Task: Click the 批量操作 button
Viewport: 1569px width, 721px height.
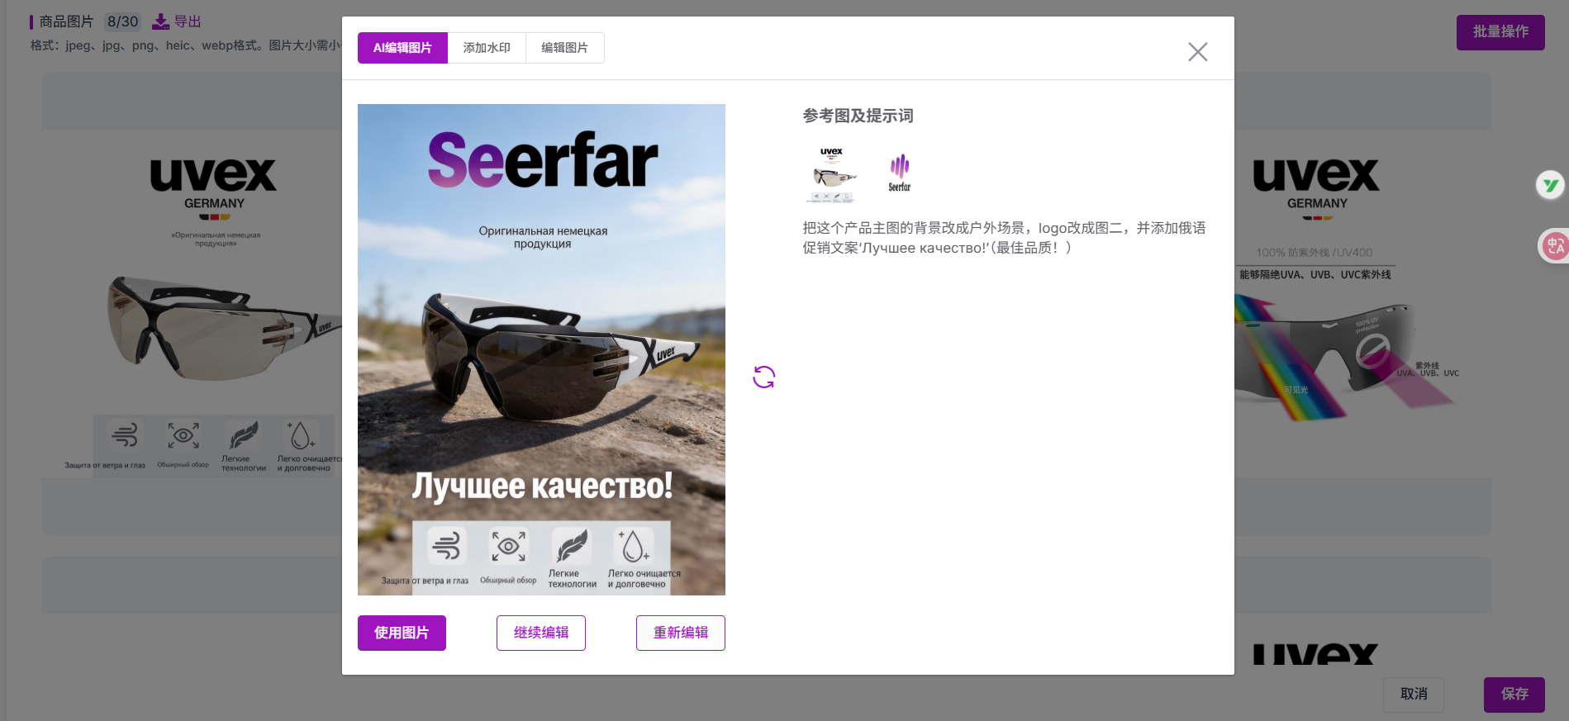Action: click(1500, 32)
